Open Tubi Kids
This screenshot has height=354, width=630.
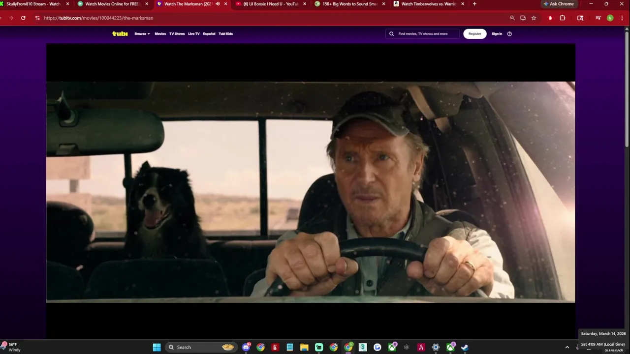point(226,34)
